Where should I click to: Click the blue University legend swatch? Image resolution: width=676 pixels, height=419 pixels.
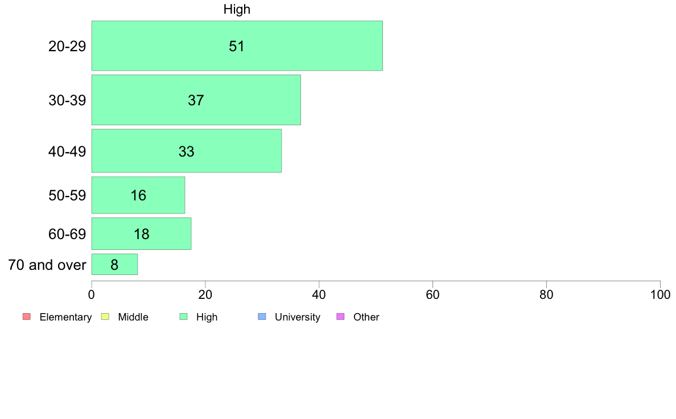pos(262,317)
